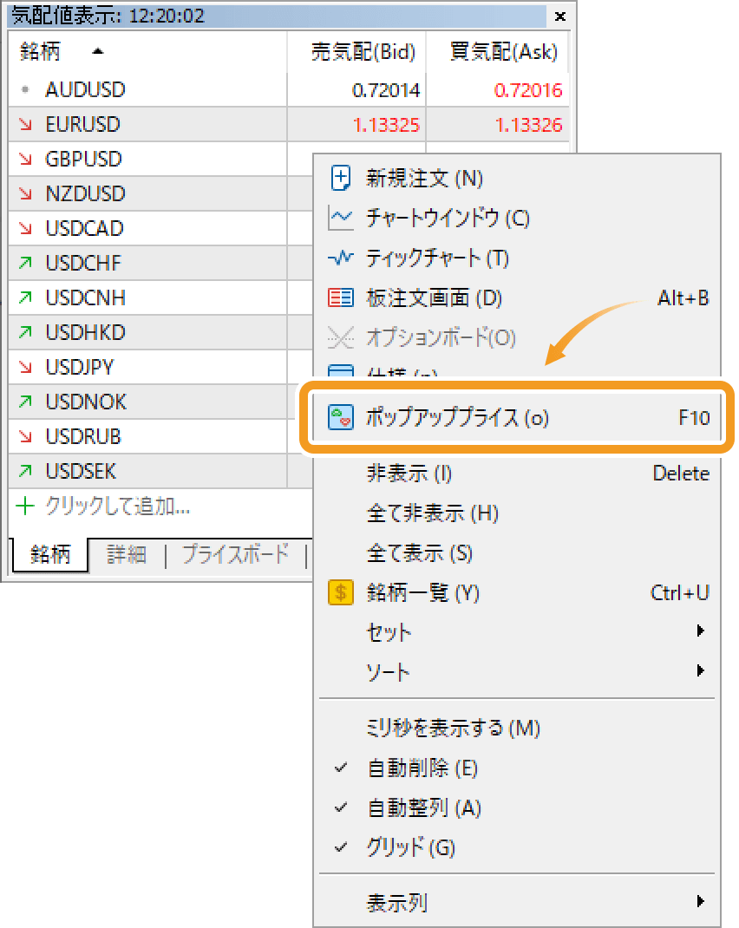Open the 板注文画面 depth-of-market icon

(x=337, y=297)
